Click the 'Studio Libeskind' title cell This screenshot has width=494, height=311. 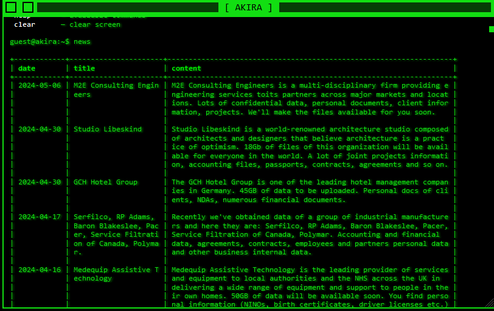(x=108, y=129)
